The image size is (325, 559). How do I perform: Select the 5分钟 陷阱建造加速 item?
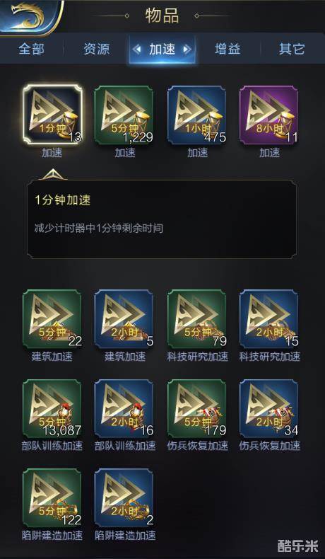(52, 498)
